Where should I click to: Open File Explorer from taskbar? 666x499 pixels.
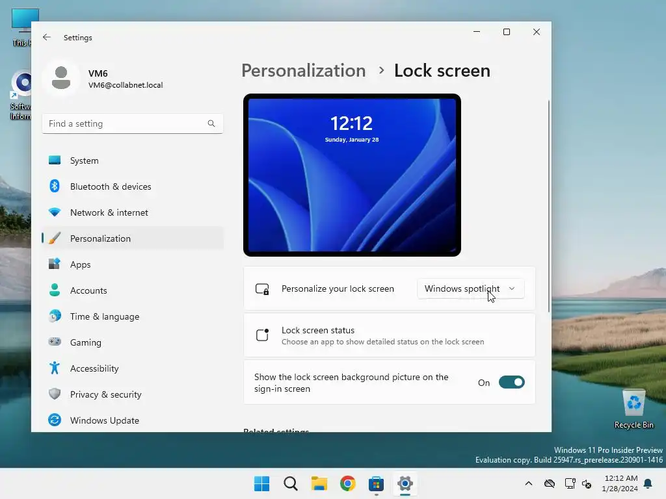click(319, 483)
